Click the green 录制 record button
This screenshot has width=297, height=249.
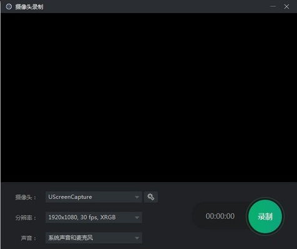point(265,217)
